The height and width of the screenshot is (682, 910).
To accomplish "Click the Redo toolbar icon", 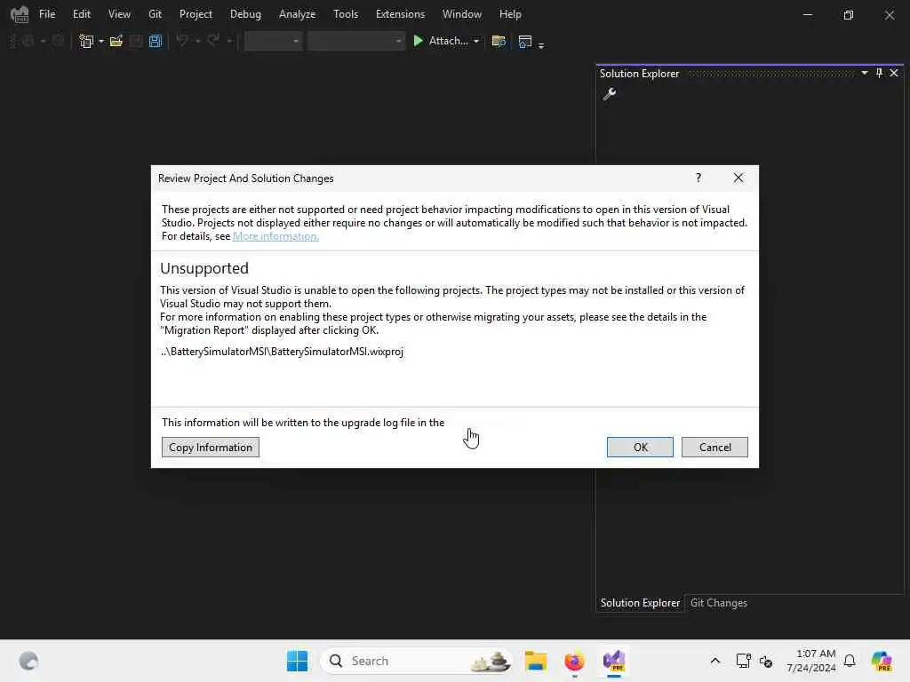I will click(213, 41).
